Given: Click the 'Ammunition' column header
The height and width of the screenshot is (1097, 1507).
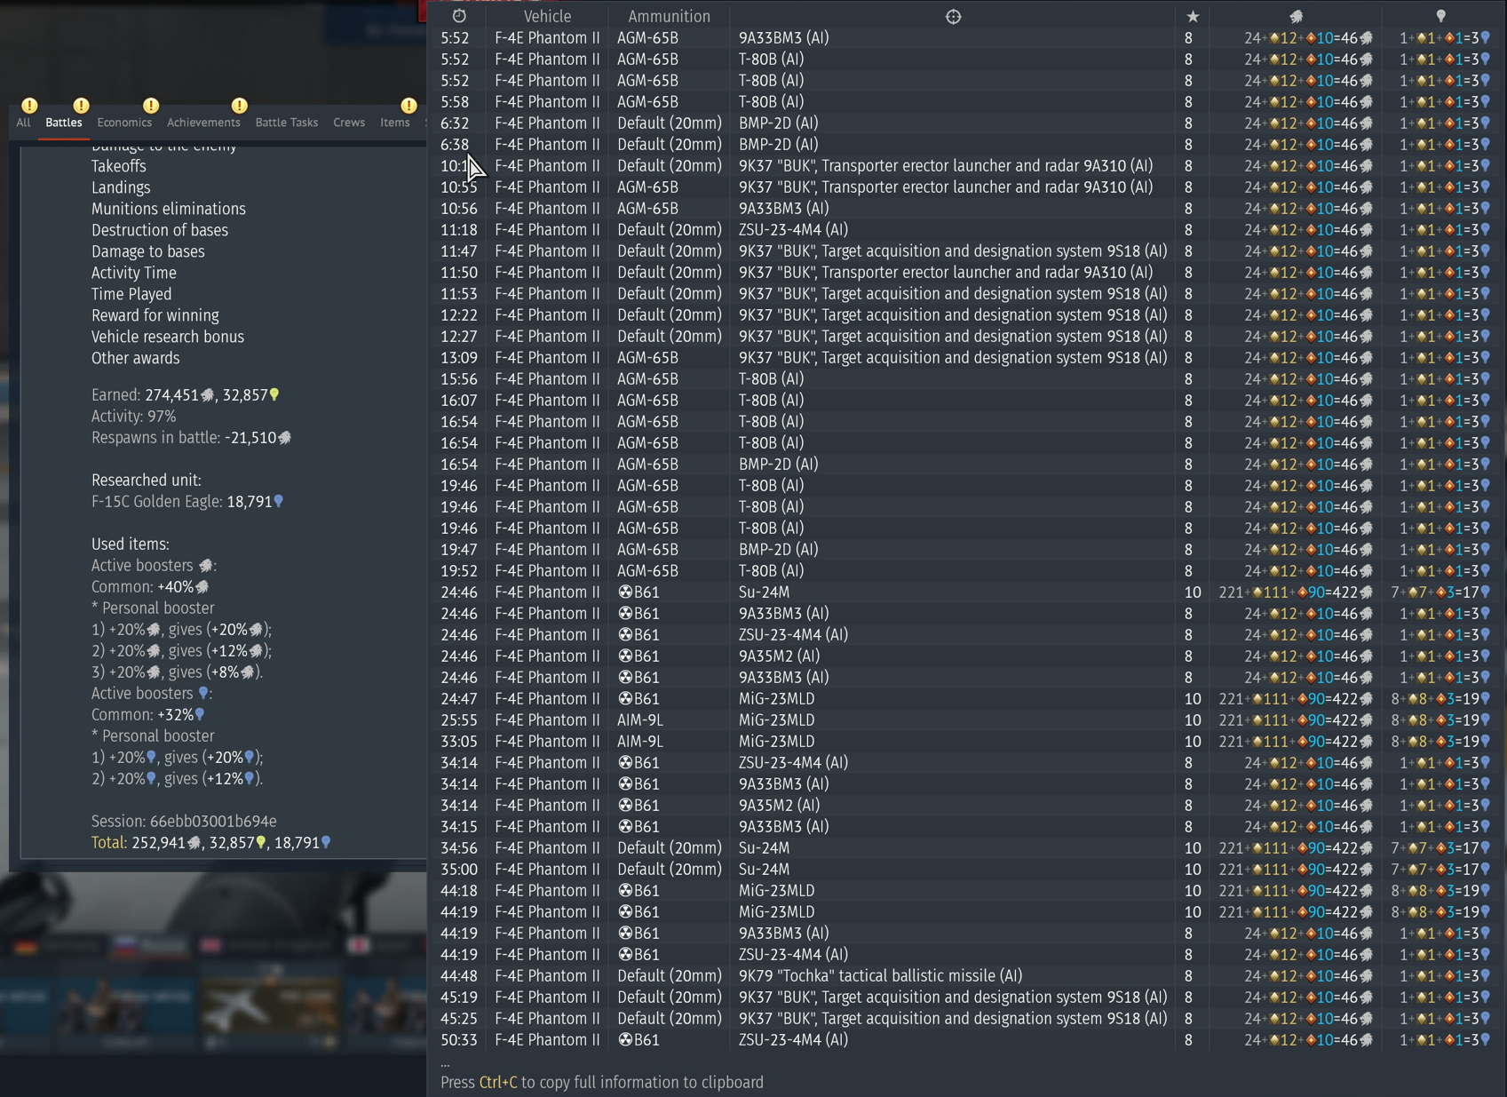Looking at the screenshot, I should (x=669, y=16).
